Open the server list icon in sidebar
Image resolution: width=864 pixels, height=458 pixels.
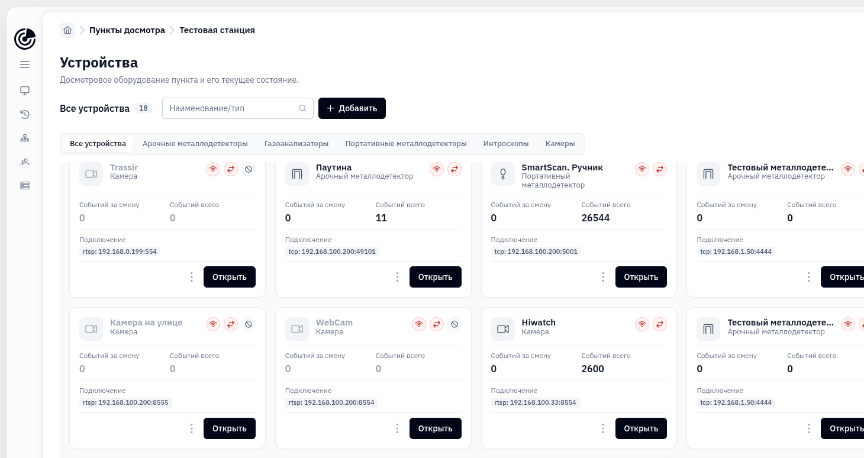click(25, 185)
